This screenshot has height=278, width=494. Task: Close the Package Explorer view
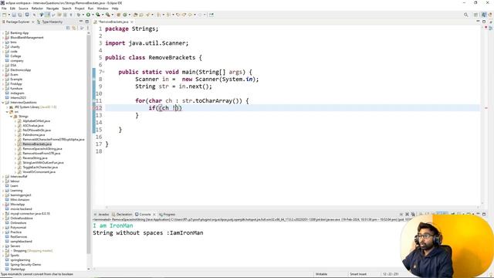(32, 22)
